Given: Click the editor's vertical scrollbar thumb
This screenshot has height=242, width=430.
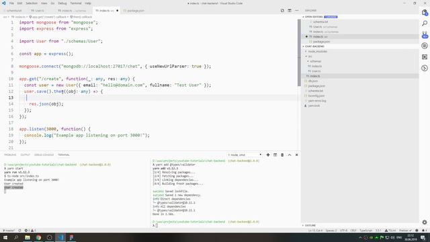Looking at the screenshot, I should [299, 52].
